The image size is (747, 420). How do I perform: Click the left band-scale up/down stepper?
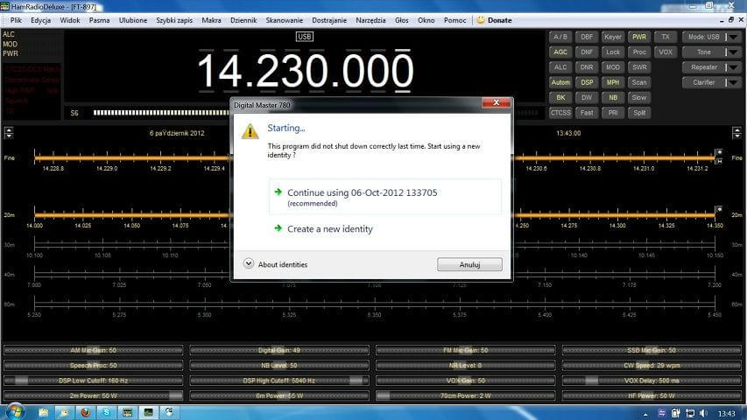click(x=9, y=133)
